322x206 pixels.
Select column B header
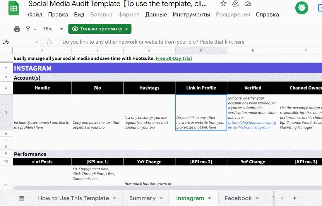(97, 50)
